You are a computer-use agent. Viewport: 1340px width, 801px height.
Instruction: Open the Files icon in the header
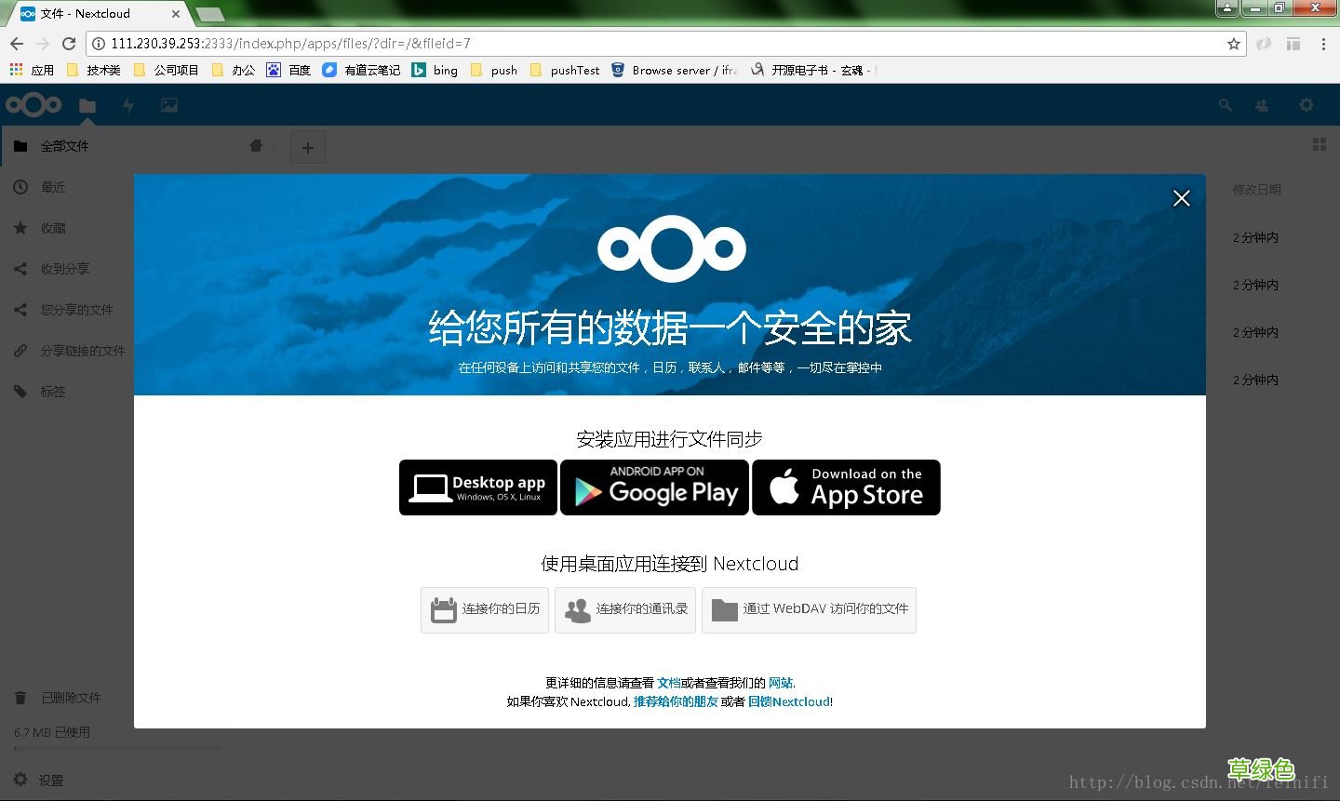(x=87, y=105)
